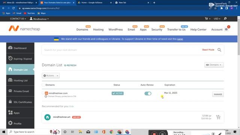Hide the Recommended for you section
The image size is (240, 135).
(71, 106)
